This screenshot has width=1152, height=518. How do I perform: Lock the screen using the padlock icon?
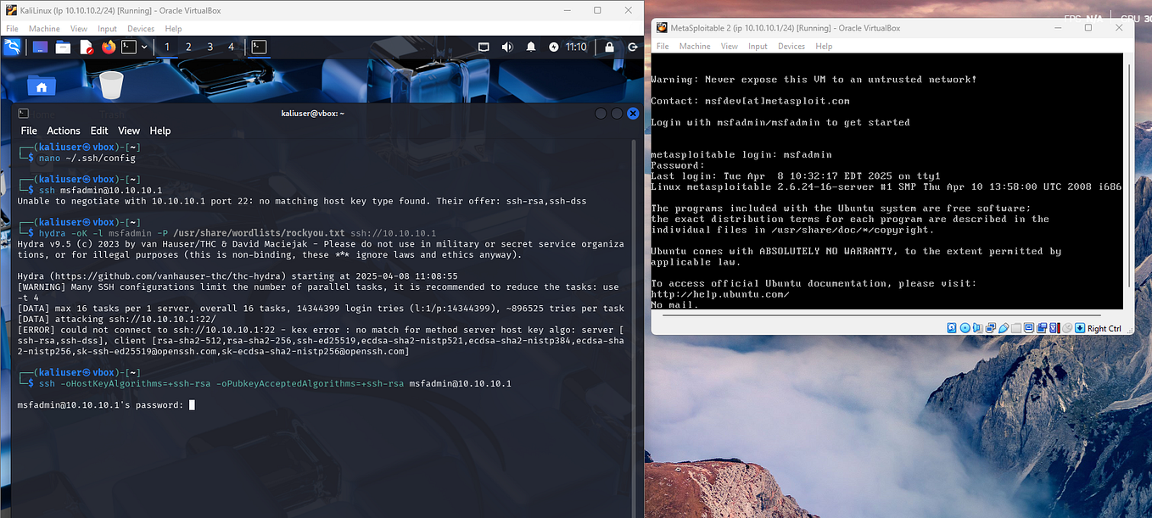click(609, 47)
